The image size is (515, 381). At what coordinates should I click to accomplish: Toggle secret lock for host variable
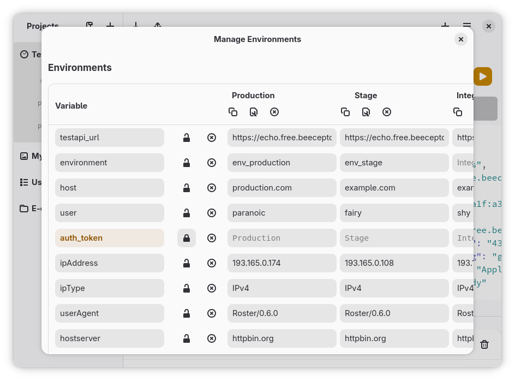pyautogui.click(x=187, y=188)
